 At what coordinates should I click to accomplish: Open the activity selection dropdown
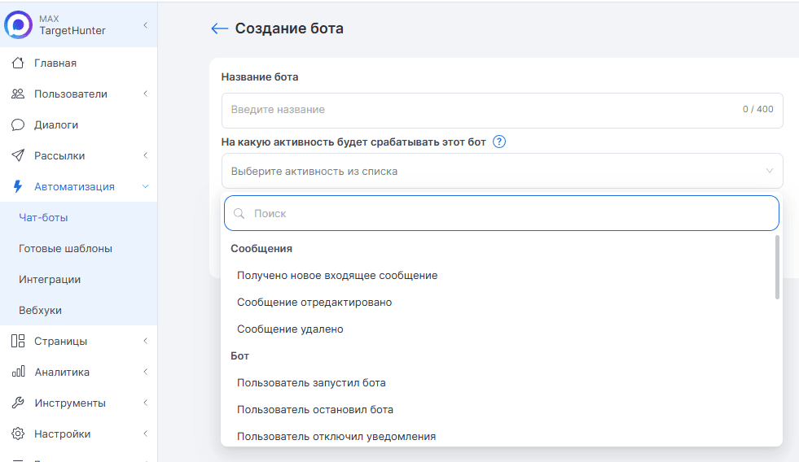pyautogui.click(x=501, y=172)
